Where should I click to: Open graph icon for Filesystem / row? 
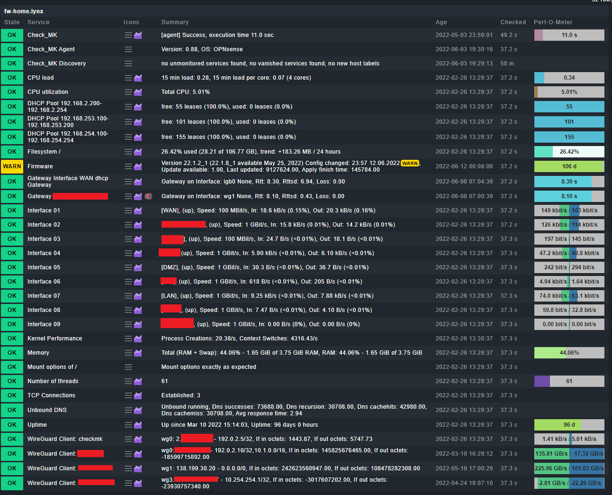[x=138, y=152]
